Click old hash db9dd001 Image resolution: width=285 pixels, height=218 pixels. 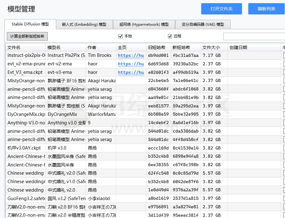(x=159, y=55)
